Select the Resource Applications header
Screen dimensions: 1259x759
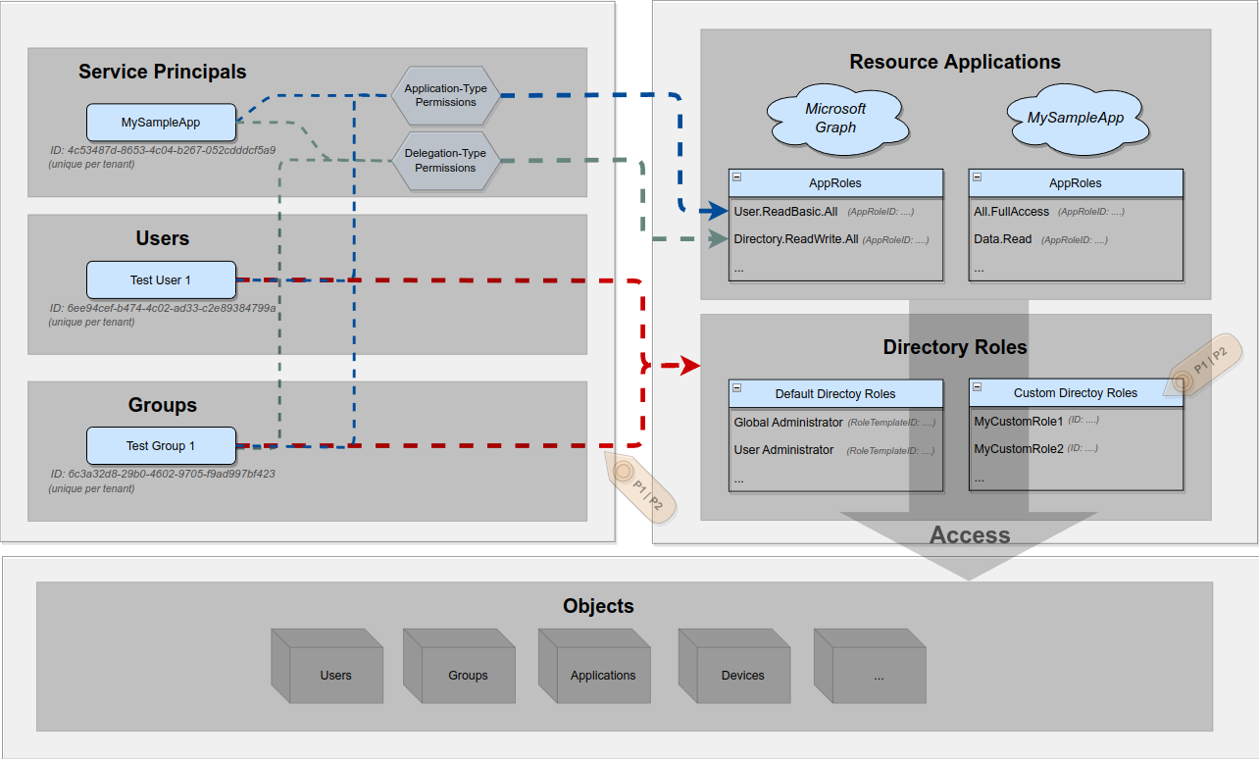coord(954,61)
